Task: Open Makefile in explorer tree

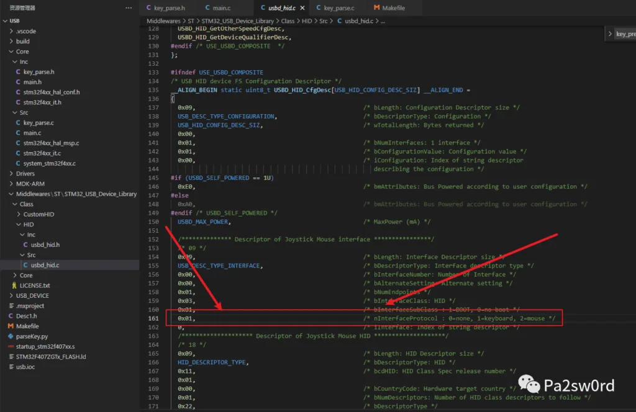Action: pos(27,326)
